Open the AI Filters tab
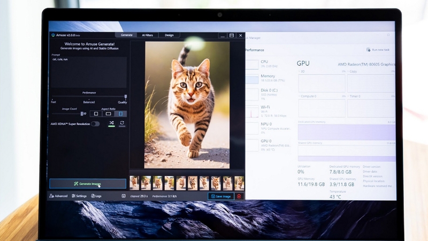This screenshot has height=241, width=428. [148, 35]
